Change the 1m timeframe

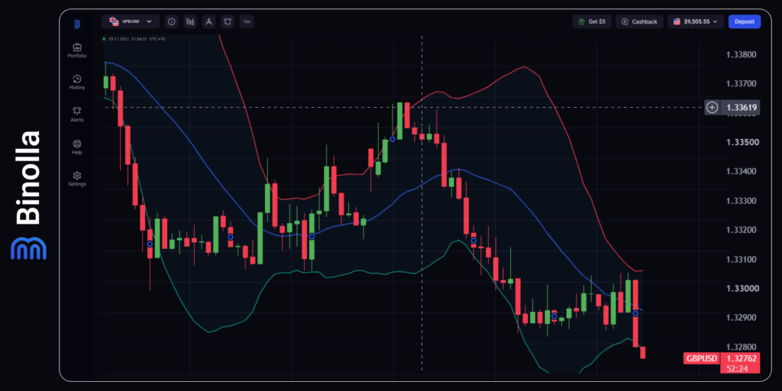[x=247, y=21]
